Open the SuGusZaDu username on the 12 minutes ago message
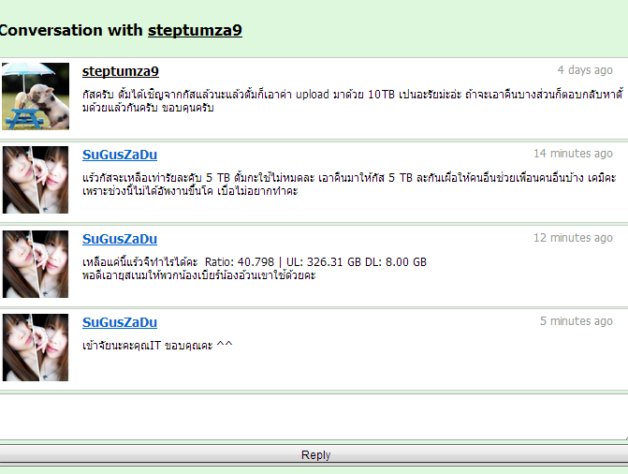Image resolution: width=628 pixels, height=474 pixels. [x=120, y=239]
